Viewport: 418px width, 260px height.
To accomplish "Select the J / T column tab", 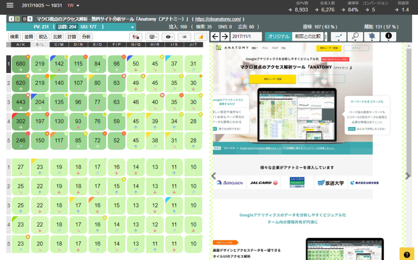I will (194, 45).
